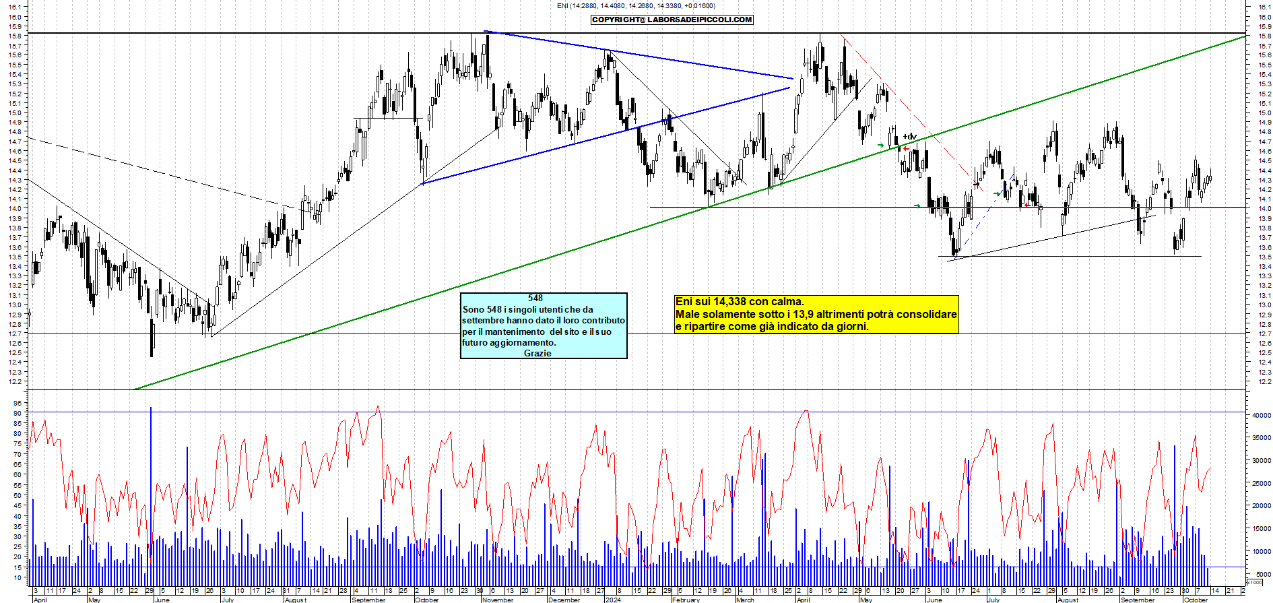Select the red horizontal support line at 14.0
Image resolution: width=1273 pixels, height=603 pixels.
pyautogui.click(x=946, y=208)
